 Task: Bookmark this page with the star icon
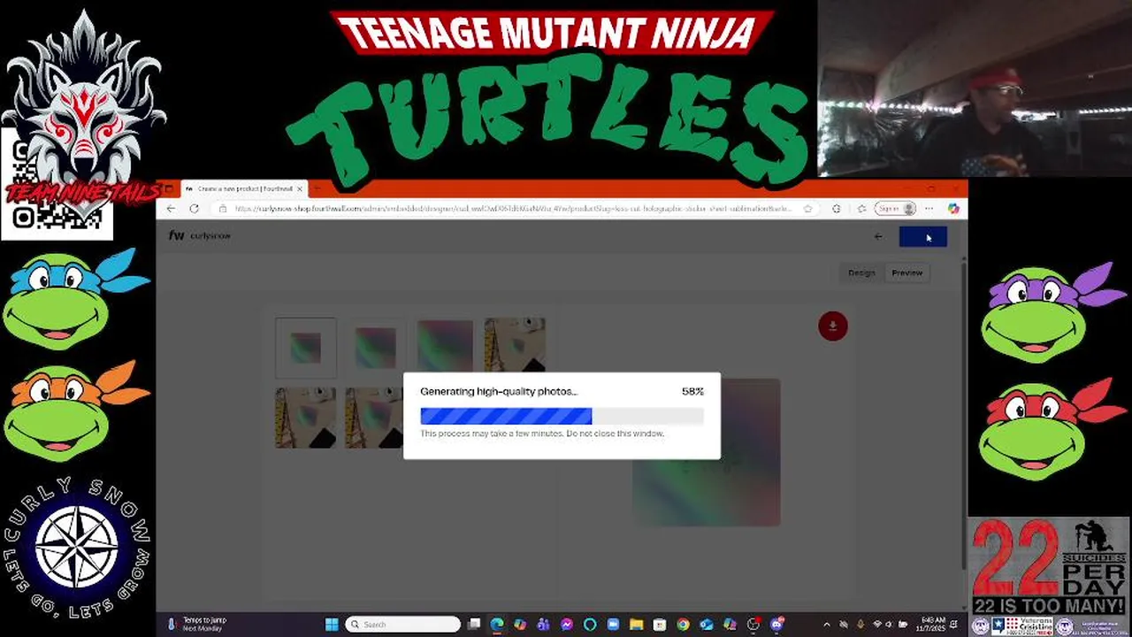807,209
